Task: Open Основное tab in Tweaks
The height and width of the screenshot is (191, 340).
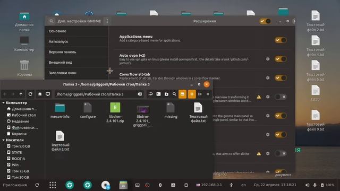Action: 76,31
